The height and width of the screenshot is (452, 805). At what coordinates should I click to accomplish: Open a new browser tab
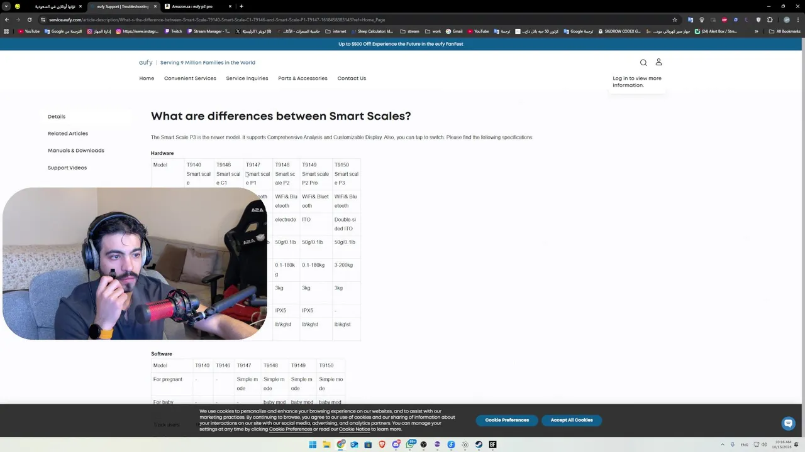pos(241,6)
